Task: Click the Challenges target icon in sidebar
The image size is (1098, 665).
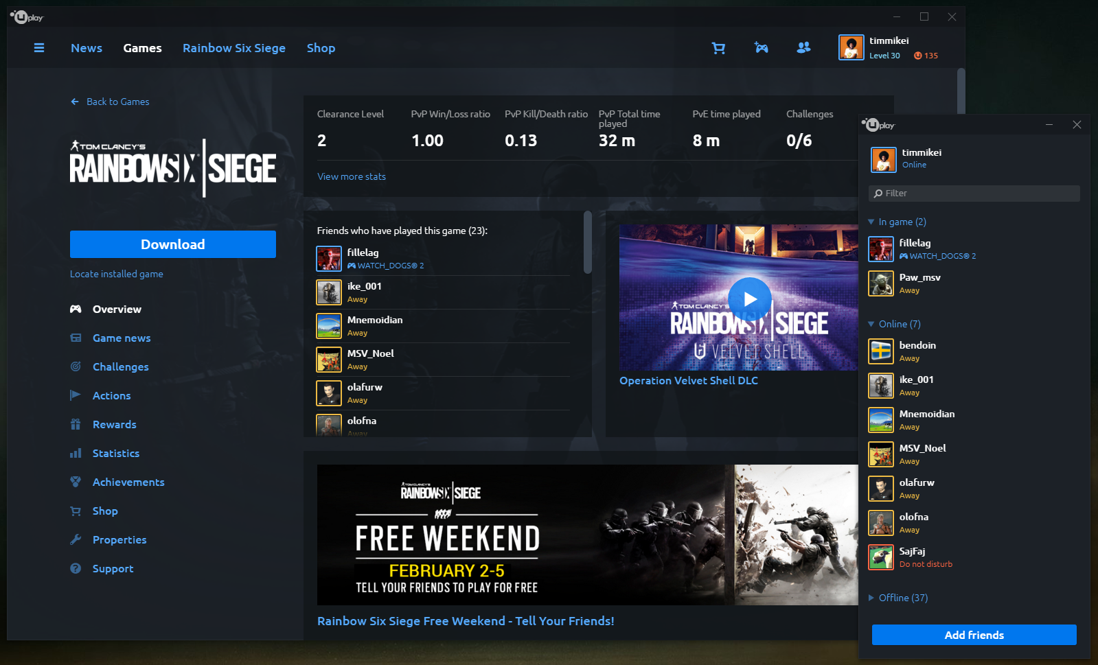Action: click(76, 366)
